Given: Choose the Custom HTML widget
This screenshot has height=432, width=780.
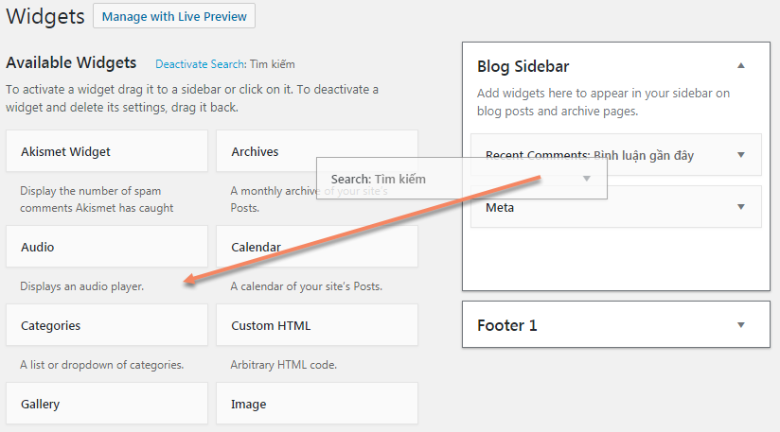Looking at the screenshot, I should [x=316, y=325].
